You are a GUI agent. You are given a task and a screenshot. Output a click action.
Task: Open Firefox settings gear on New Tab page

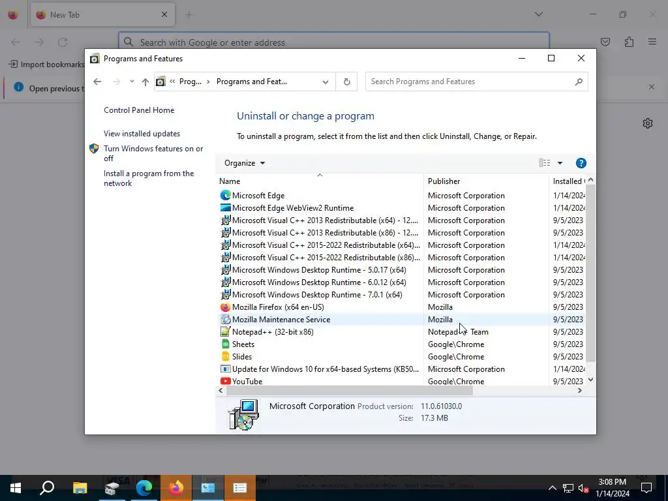pyautogui.click(x=648, y=123)
